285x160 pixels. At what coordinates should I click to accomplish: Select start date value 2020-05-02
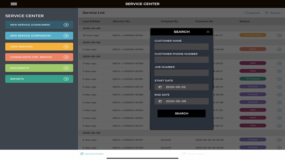pos(176,87)
